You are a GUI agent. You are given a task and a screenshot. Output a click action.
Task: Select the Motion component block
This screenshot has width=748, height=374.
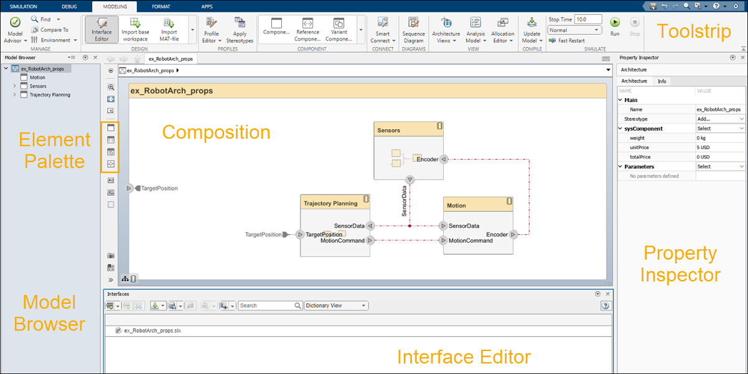[478, 226]
